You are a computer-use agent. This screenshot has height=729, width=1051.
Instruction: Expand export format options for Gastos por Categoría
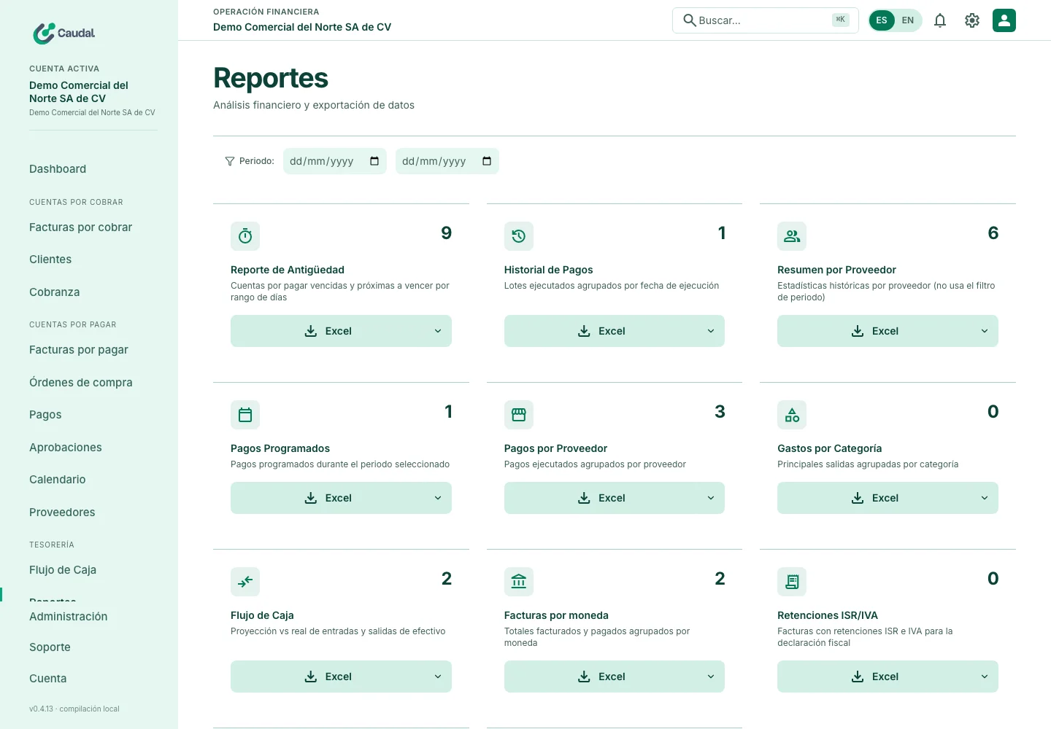coord(985,498)
